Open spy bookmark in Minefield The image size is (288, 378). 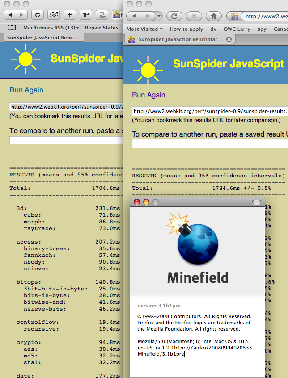262,29
